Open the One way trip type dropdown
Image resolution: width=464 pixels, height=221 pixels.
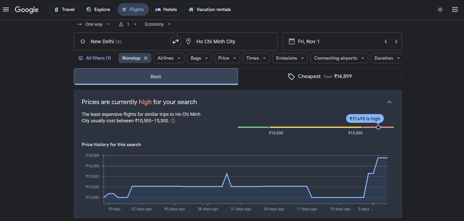[x=94, y=24]
